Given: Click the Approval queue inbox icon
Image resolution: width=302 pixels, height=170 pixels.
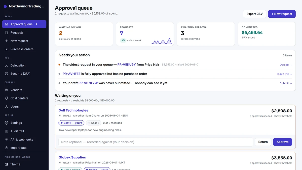Looking at the screenshot, I should tap(7, 24).
